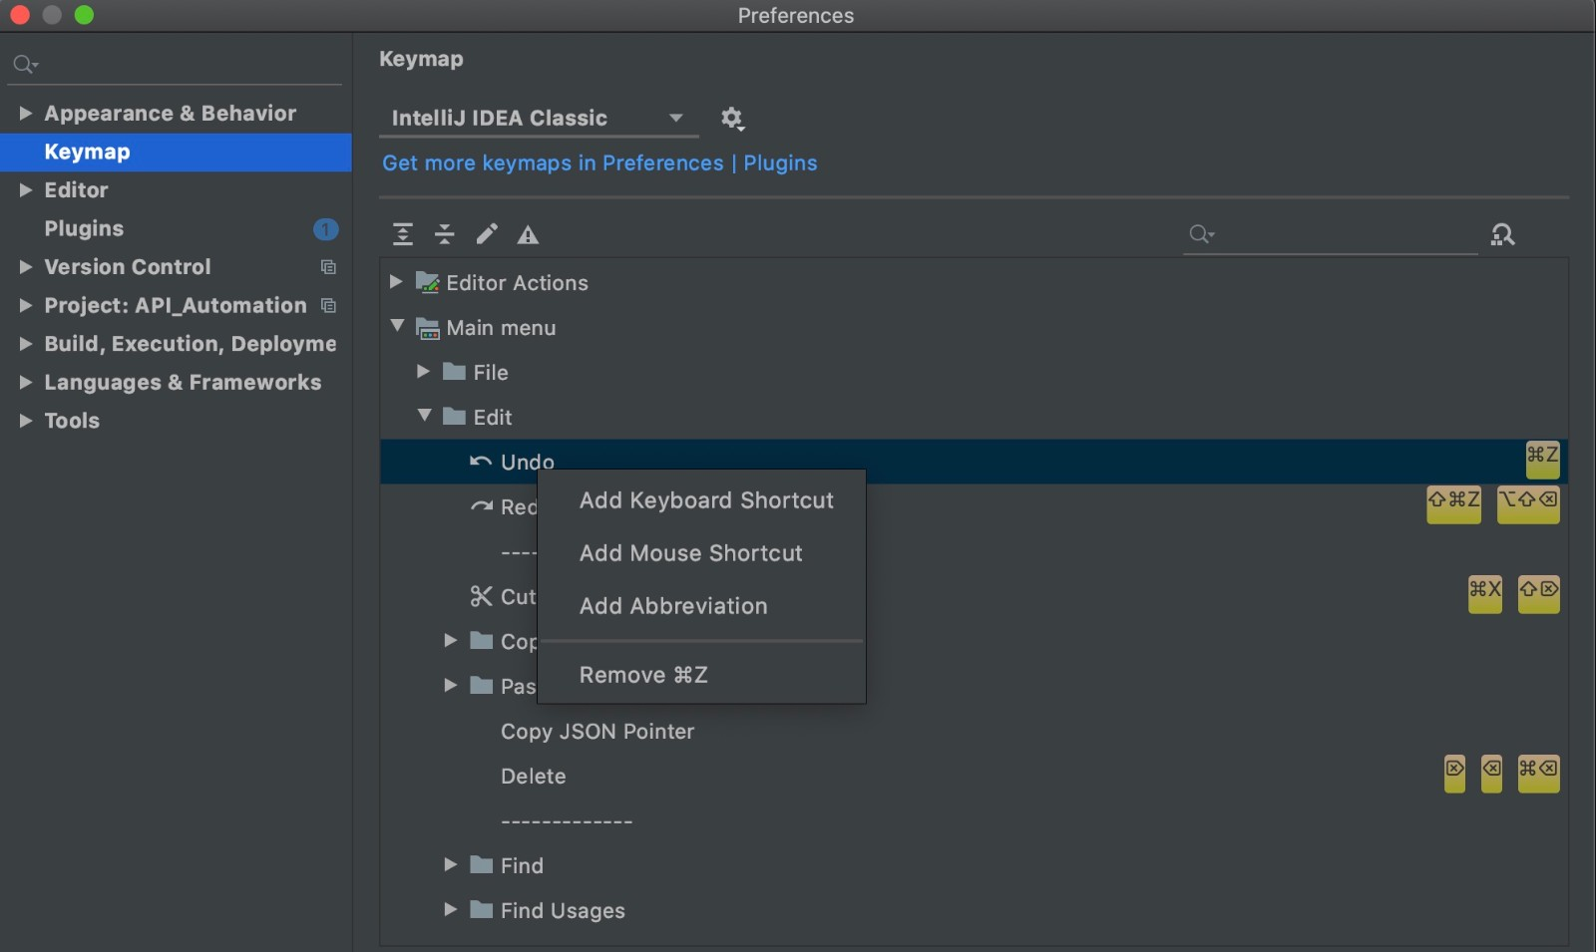Select the Delete action row

point(534,777)
